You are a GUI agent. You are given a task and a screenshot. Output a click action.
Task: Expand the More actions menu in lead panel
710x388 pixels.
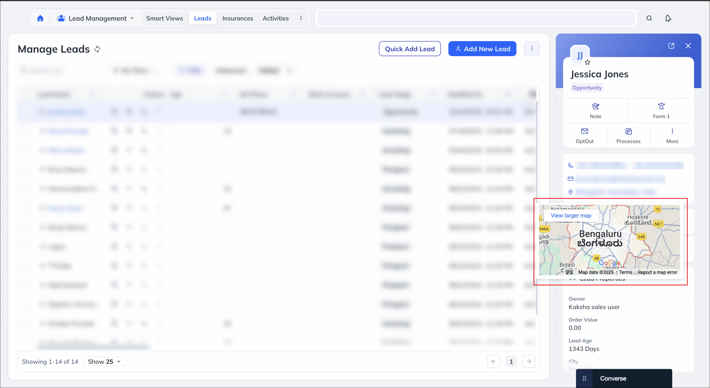pos(672,135)
